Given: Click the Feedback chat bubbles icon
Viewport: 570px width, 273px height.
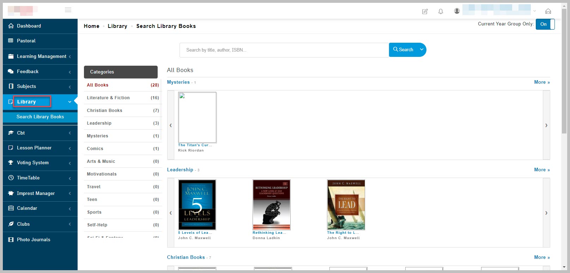Looking at the screenshot, I should click(11, 71).
